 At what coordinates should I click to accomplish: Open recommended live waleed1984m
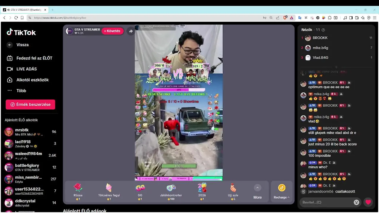pyautogui.click(x=30, y=156)
